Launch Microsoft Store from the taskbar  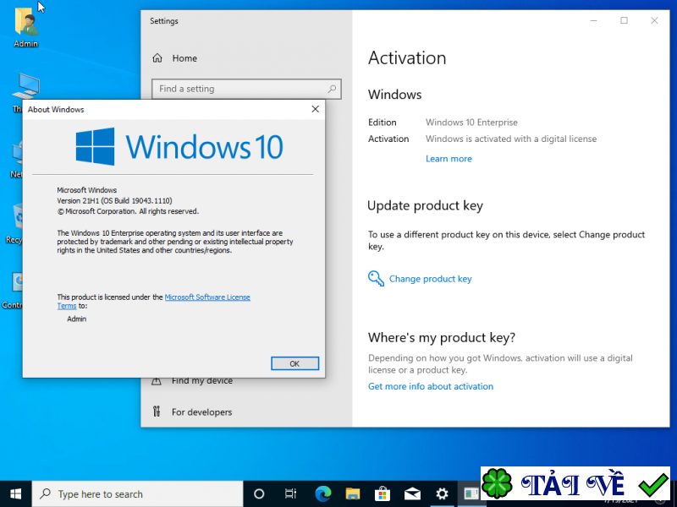point(383,493)
